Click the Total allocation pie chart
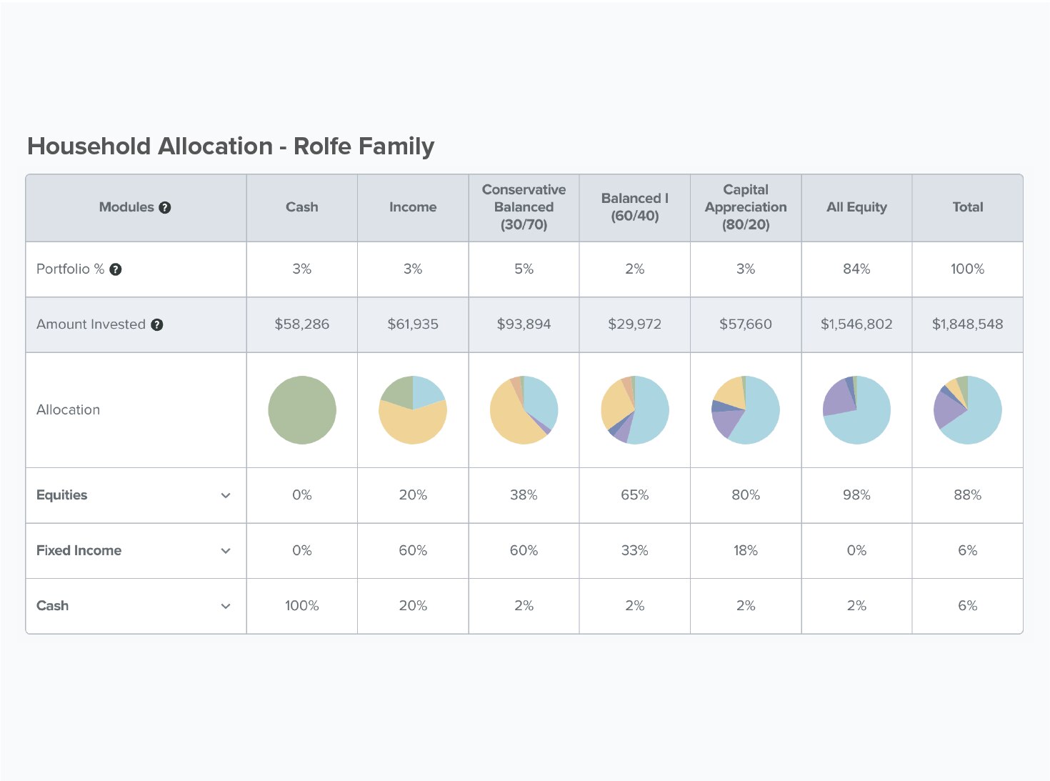The width and height of the screenshot is (1050, 781). tap(968, 410)
